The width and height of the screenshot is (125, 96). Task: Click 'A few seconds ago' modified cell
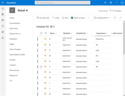click(x=67, y=39)
